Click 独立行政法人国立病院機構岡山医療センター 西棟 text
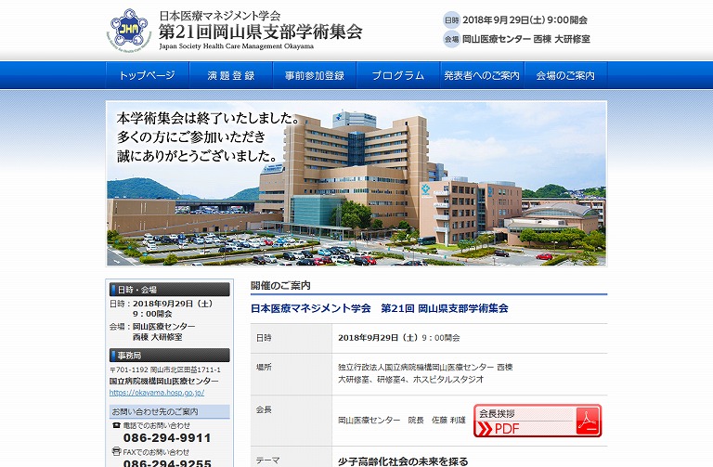The image size is (713, 467). [425, 367]
